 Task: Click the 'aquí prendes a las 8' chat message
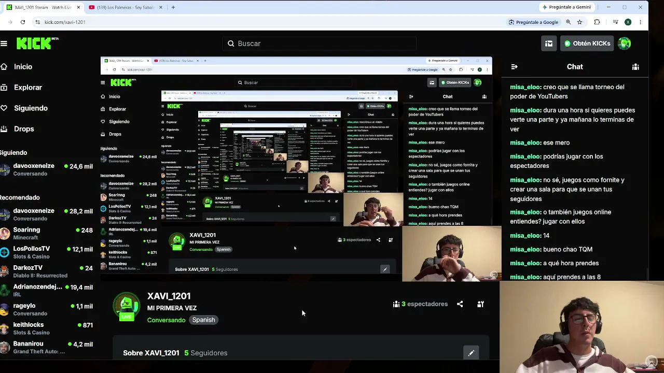555,277
